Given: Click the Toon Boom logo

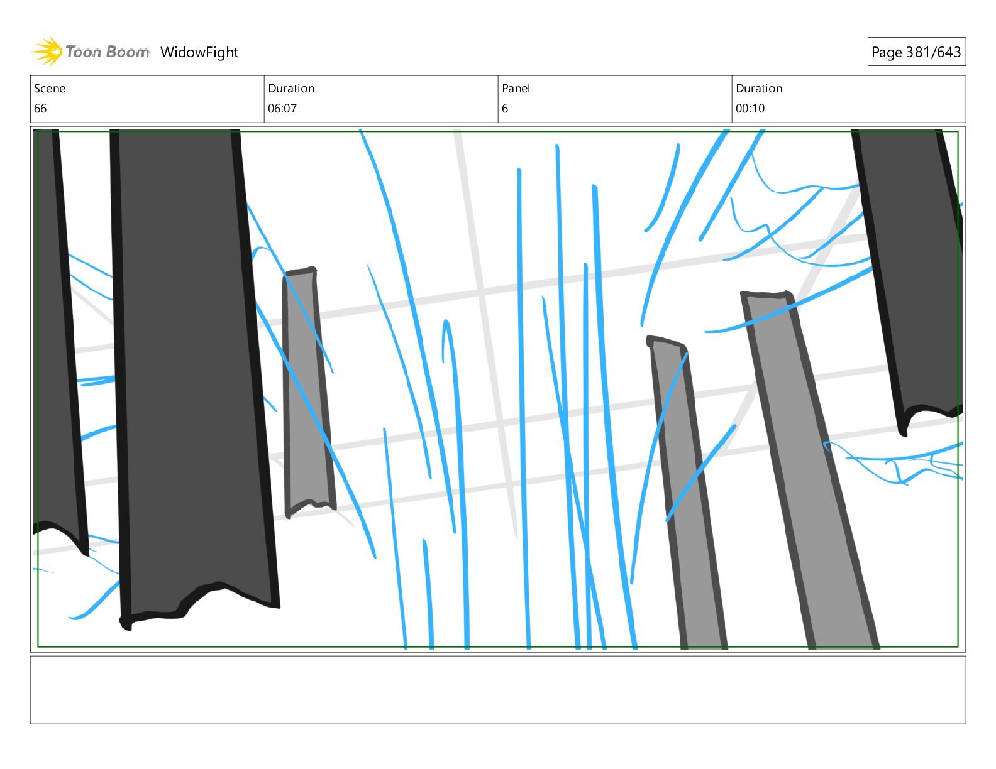Looking at the screenshot, I should 91,52.
